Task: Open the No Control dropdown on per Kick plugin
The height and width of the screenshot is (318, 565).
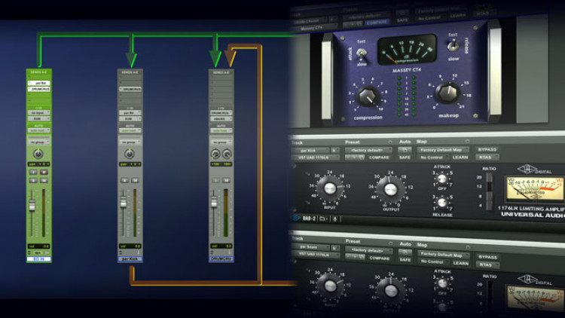Action: 433,157
